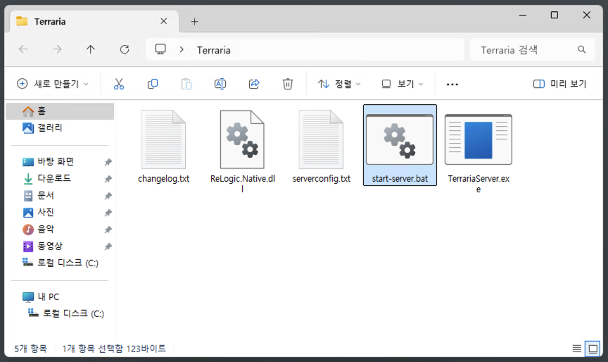The height and width of the screenshot is (362, 608).
Task: Click the 1개 항목 선택함 123바이트 status text
Action: click(114, 349)
